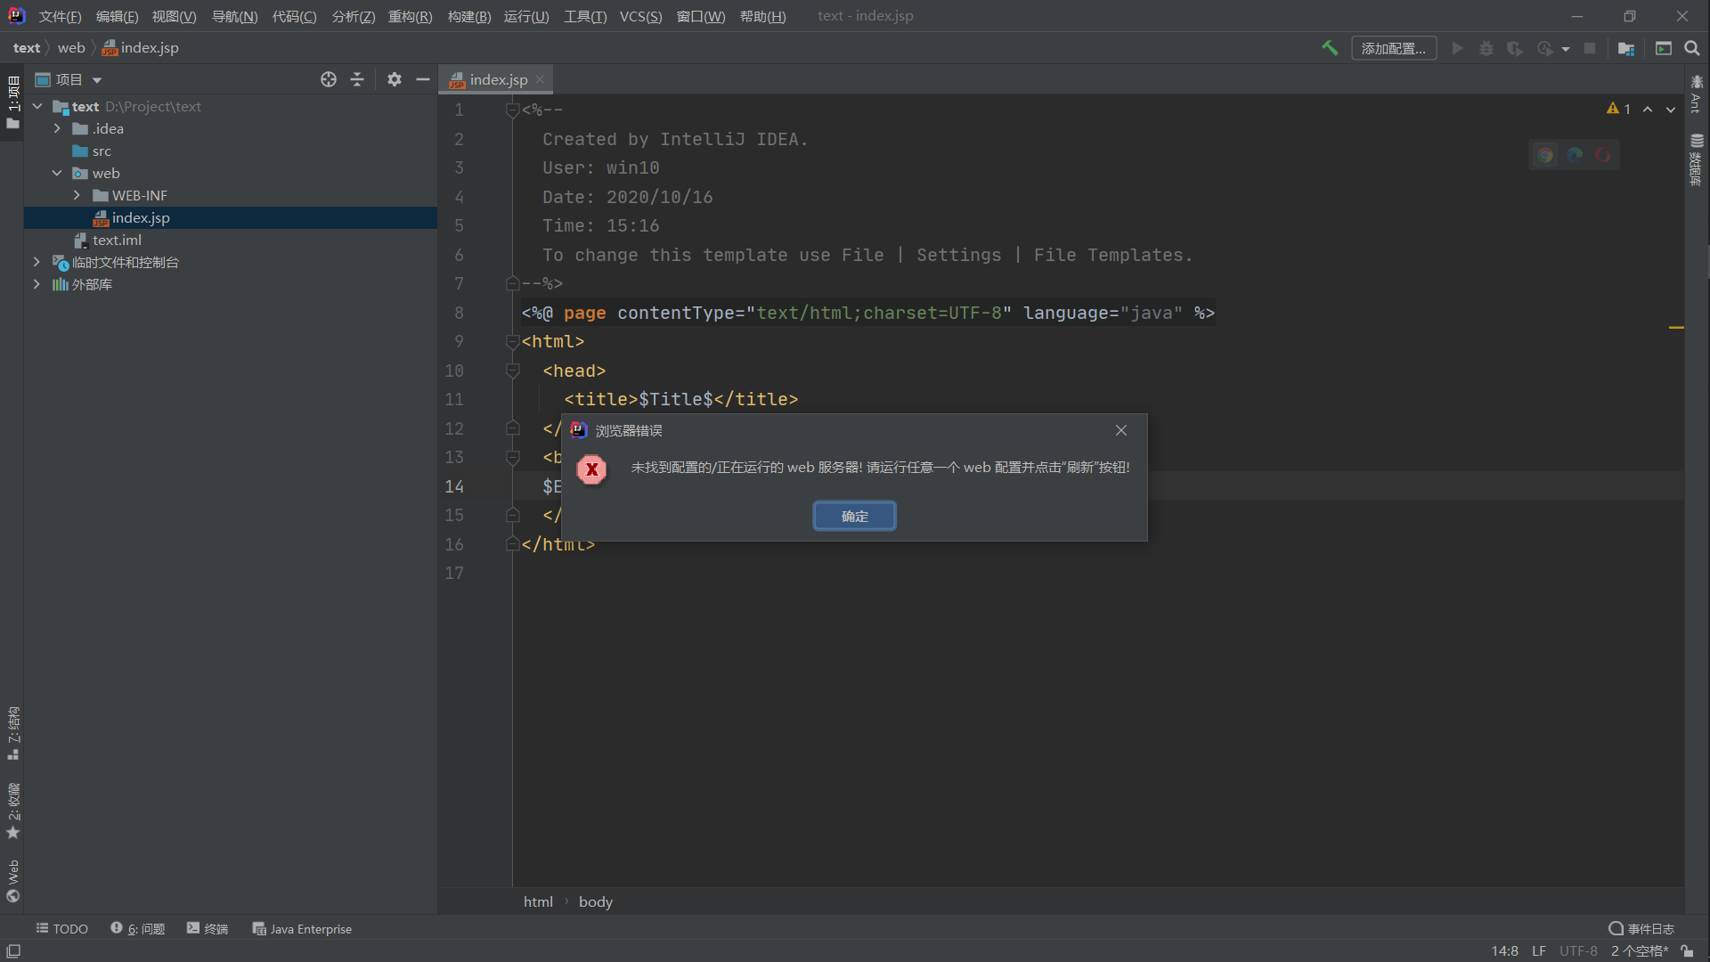Fold the comment block at line 1
1710x962 pixels.
(512, 110)
